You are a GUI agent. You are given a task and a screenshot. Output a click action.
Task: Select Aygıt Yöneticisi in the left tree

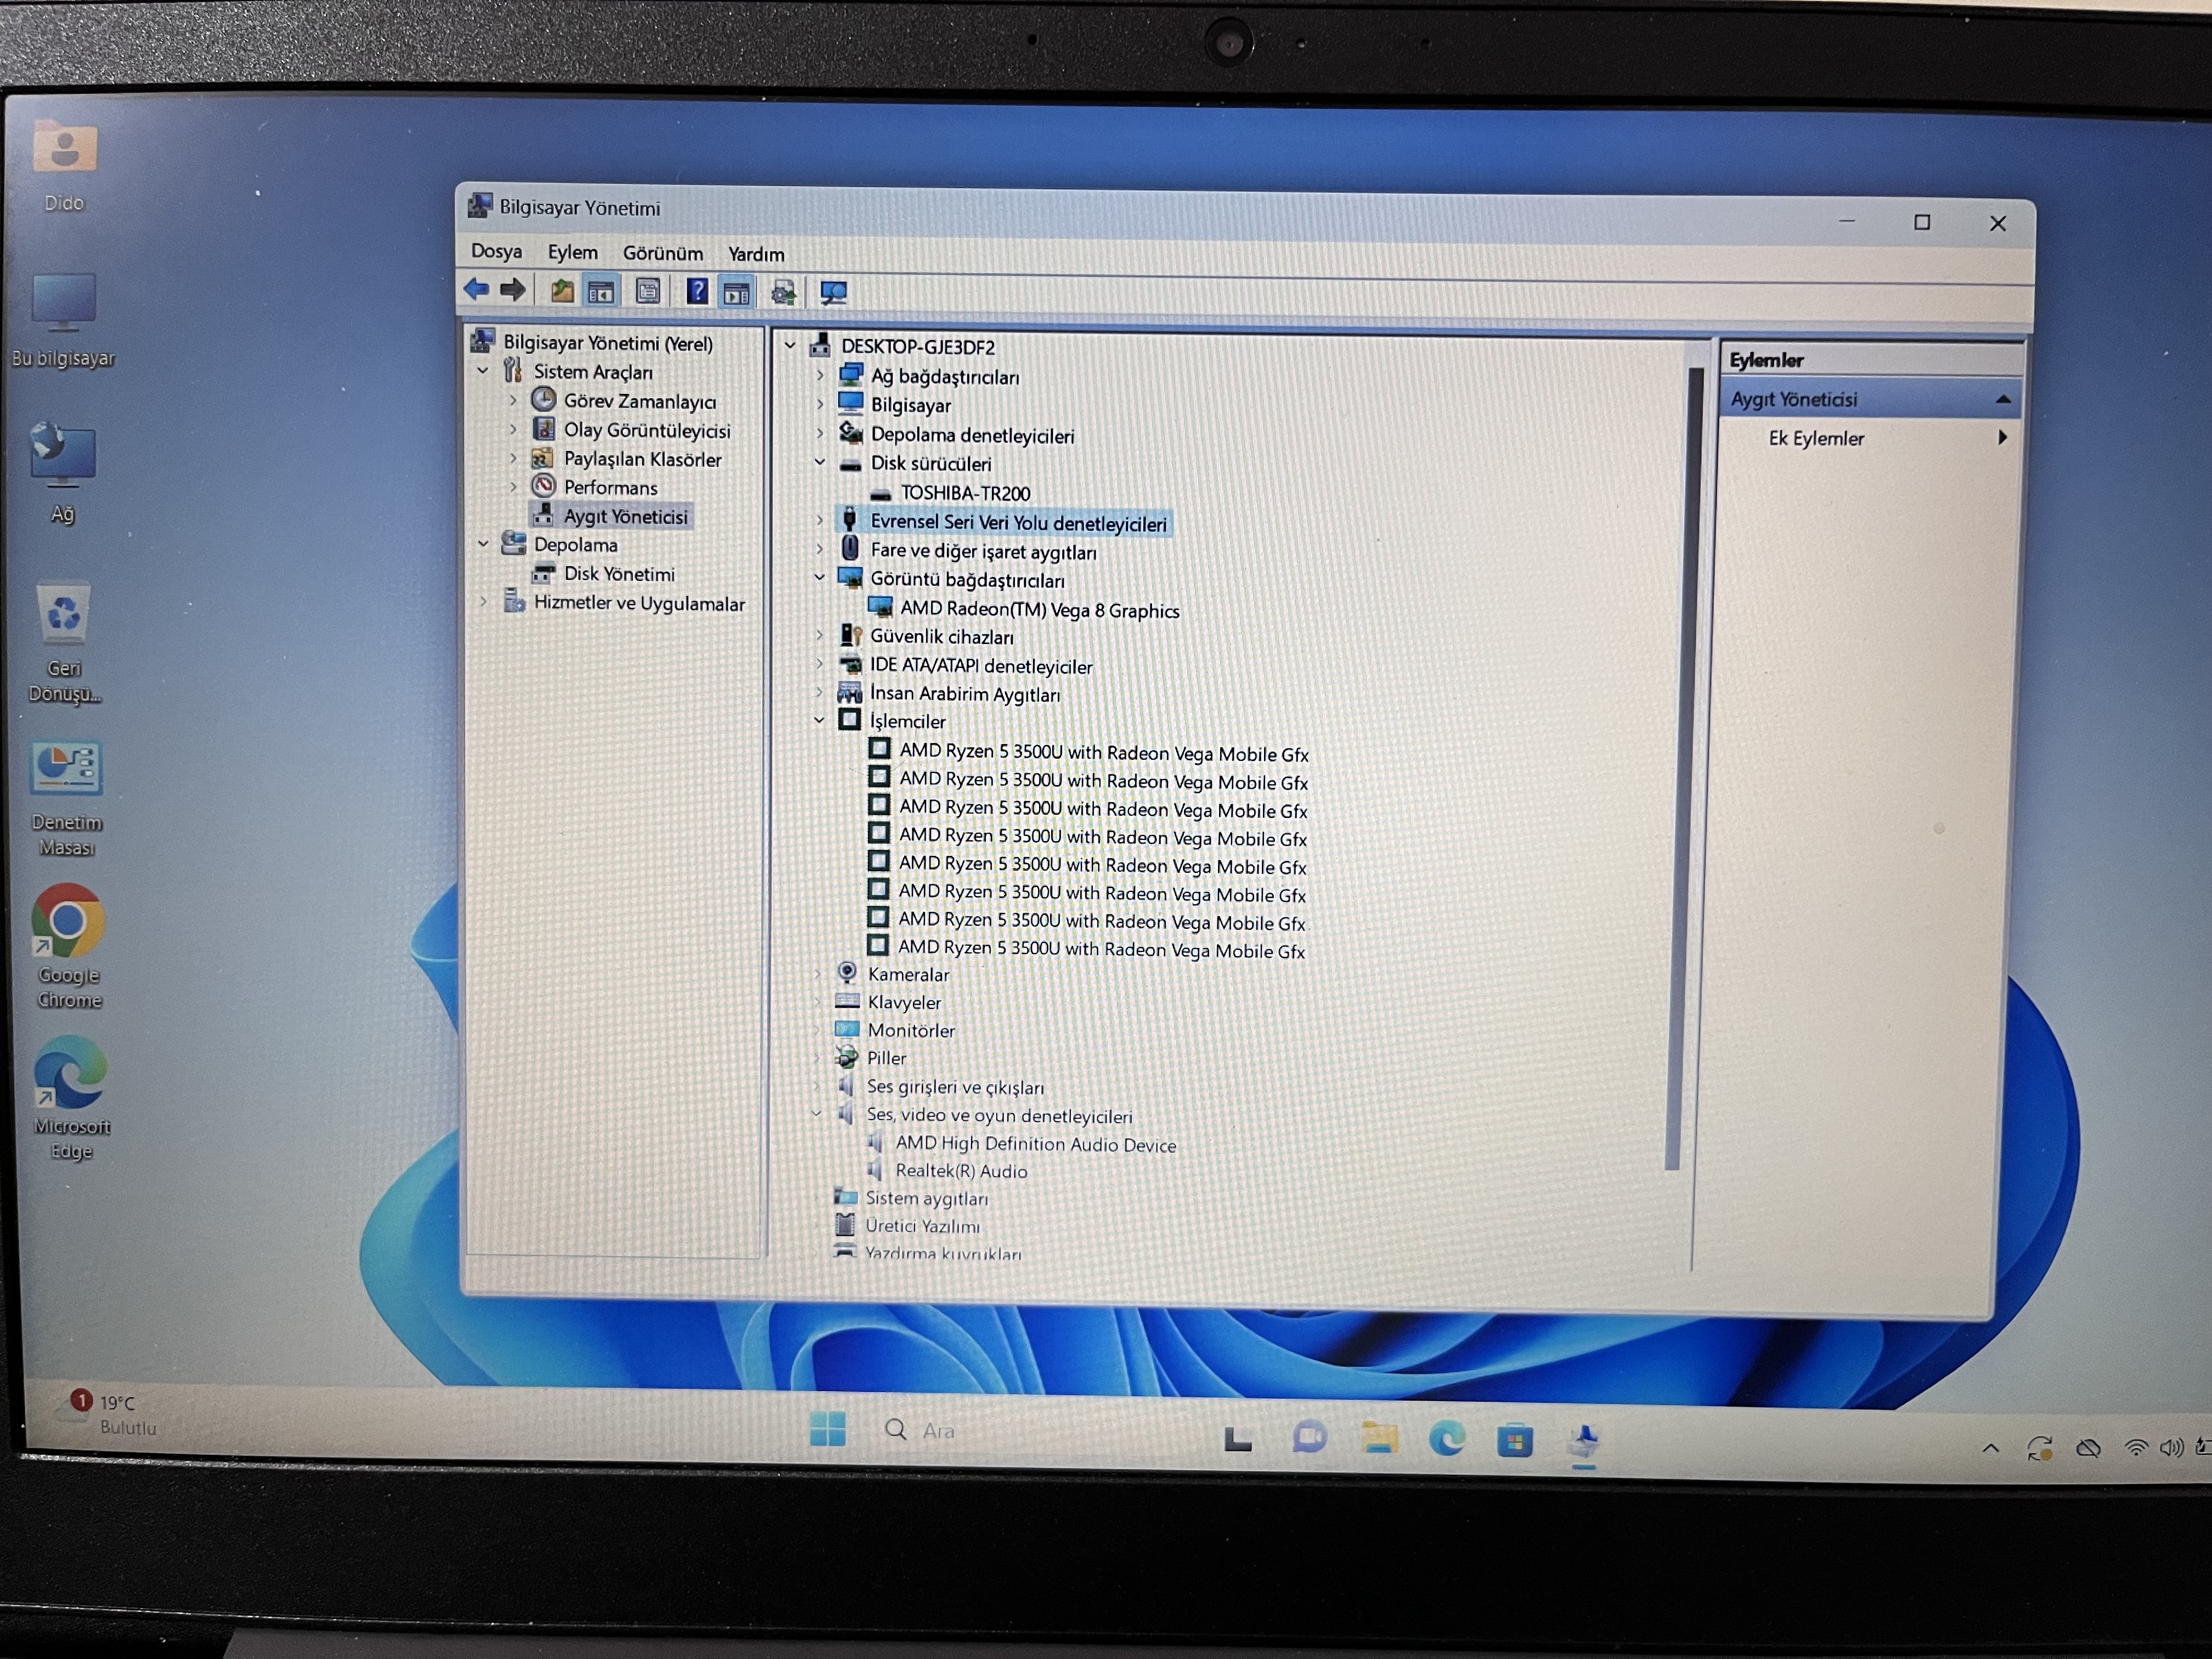(x=625, y=516)
